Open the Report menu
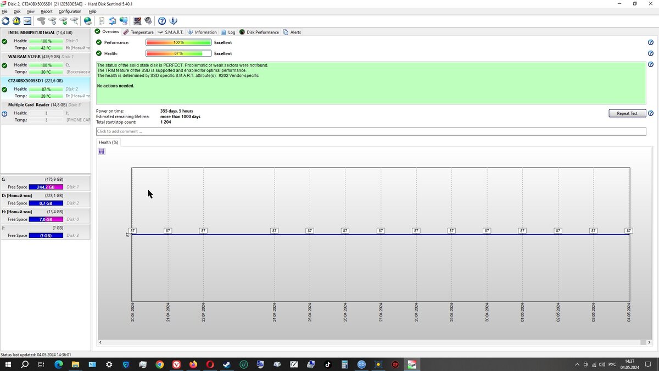Screen dimensions: 659x371 [x=47, y=11]
